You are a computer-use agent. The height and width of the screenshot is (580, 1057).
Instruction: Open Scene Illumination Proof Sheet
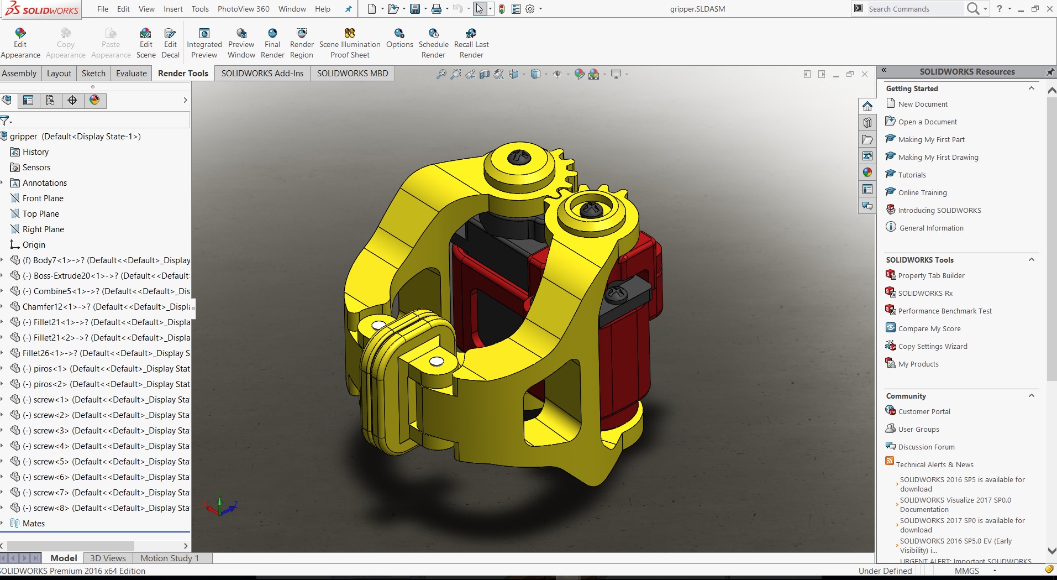click(x=350, y=43)
